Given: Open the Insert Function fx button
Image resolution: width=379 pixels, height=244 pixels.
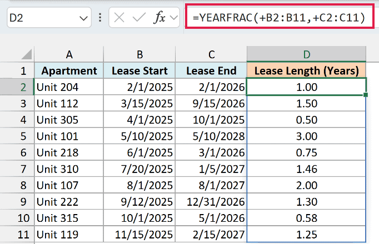Looking at the screenshot, I should coord(159,18).
